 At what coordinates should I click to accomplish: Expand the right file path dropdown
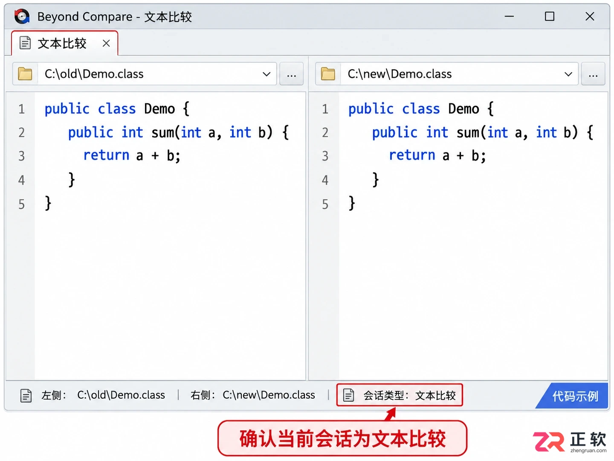tap(568, 74)
